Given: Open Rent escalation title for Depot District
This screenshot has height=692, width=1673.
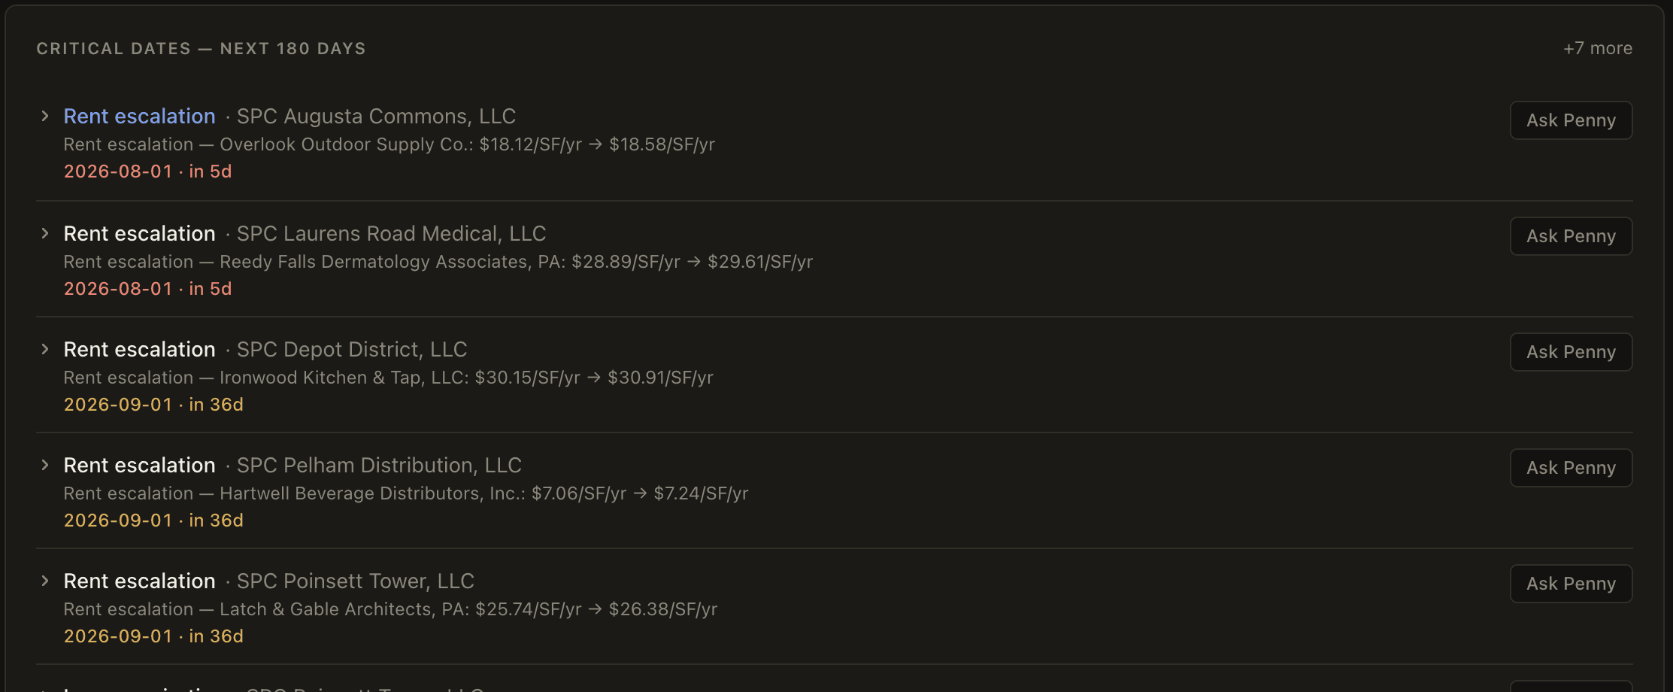Looking at the screenshot, I should [x=140, y=349].
